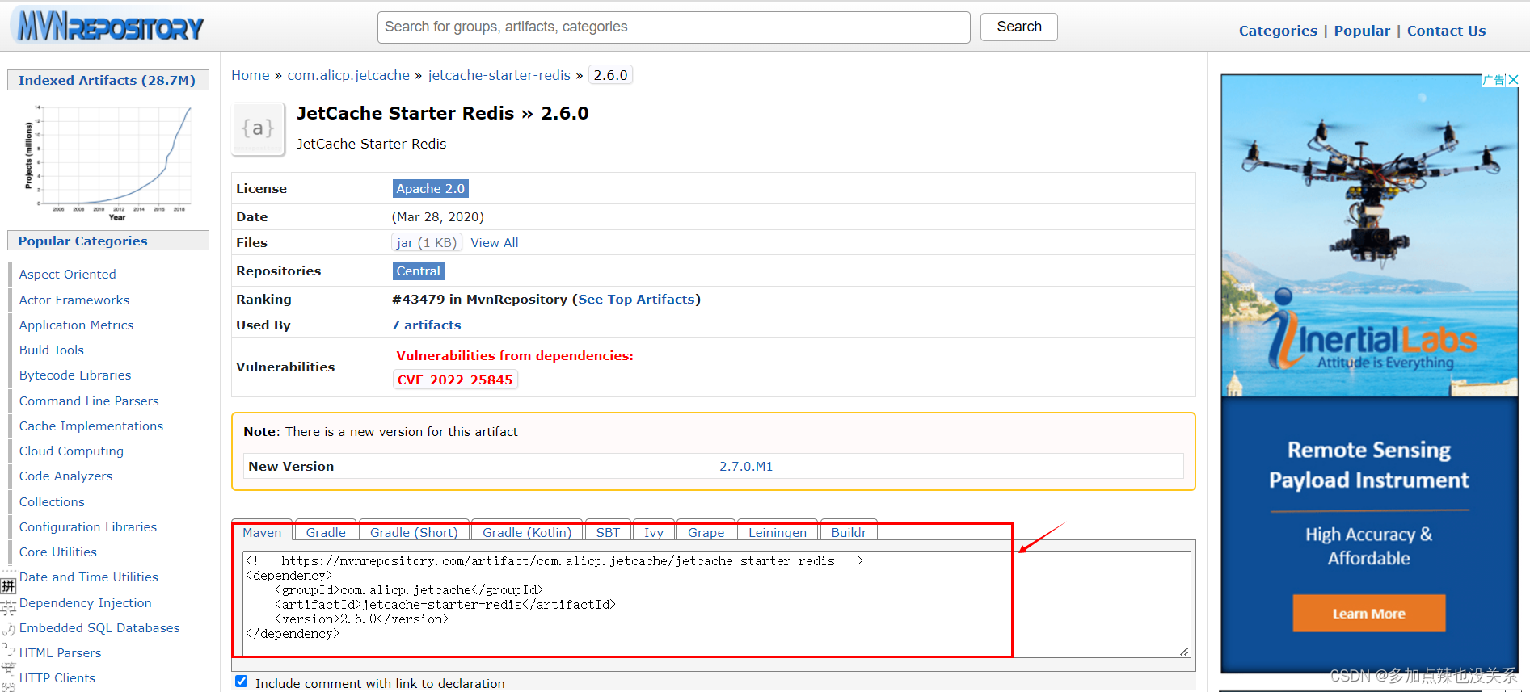This screenshot has height=692, width=1530.
Task: Open Build Tools category
Action: click(52, 350)
